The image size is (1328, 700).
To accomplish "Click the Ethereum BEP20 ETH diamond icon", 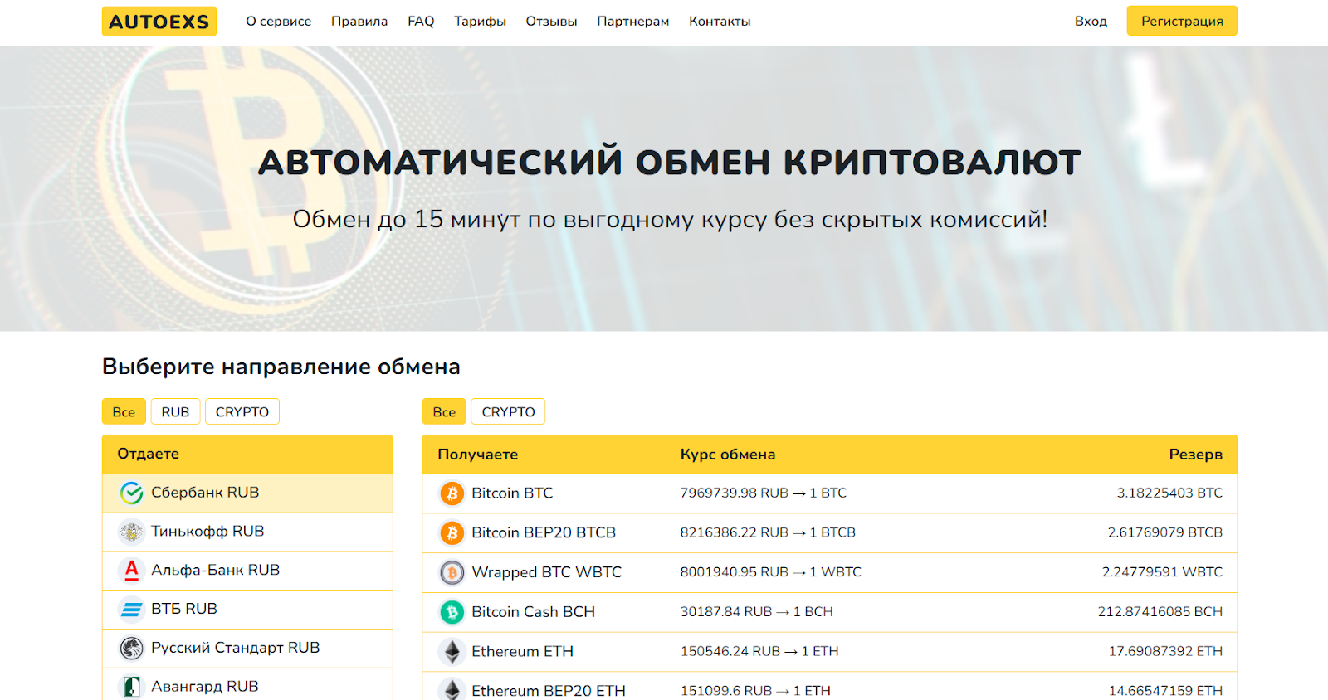I will [x=452, y=689].
